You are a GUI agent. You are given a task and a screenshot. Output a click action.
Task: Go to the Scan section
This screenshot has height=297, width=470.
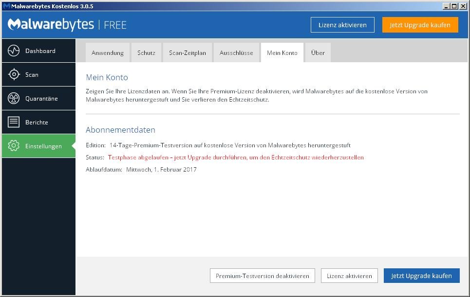point(38,74)
